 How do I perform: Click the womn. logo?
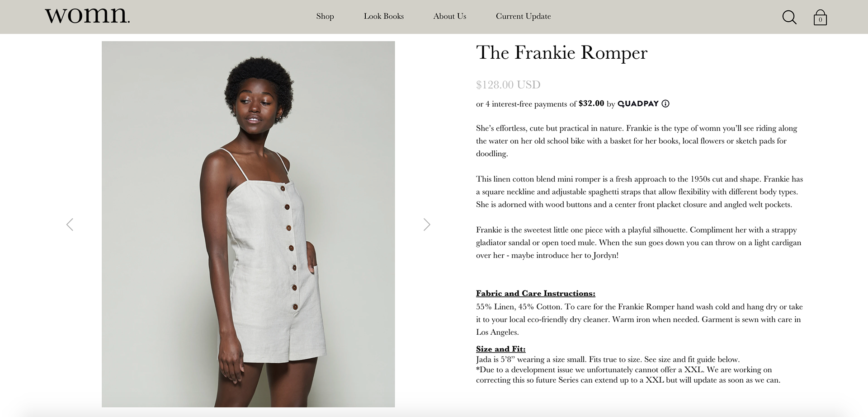coord(87,15)
